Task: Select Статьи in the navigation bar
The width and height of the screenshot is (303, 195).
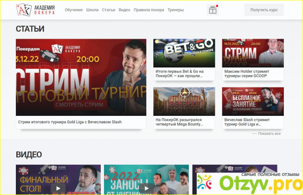Action: [x=108, y=10]
